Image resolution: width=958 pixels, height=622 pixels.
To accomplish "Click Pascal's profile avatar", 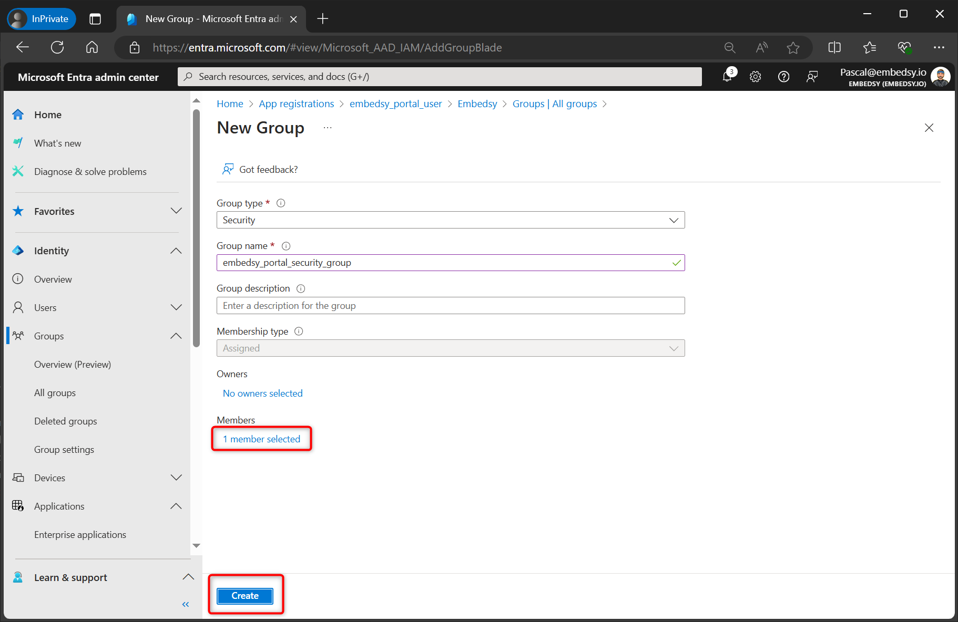I will pos(941,76).
